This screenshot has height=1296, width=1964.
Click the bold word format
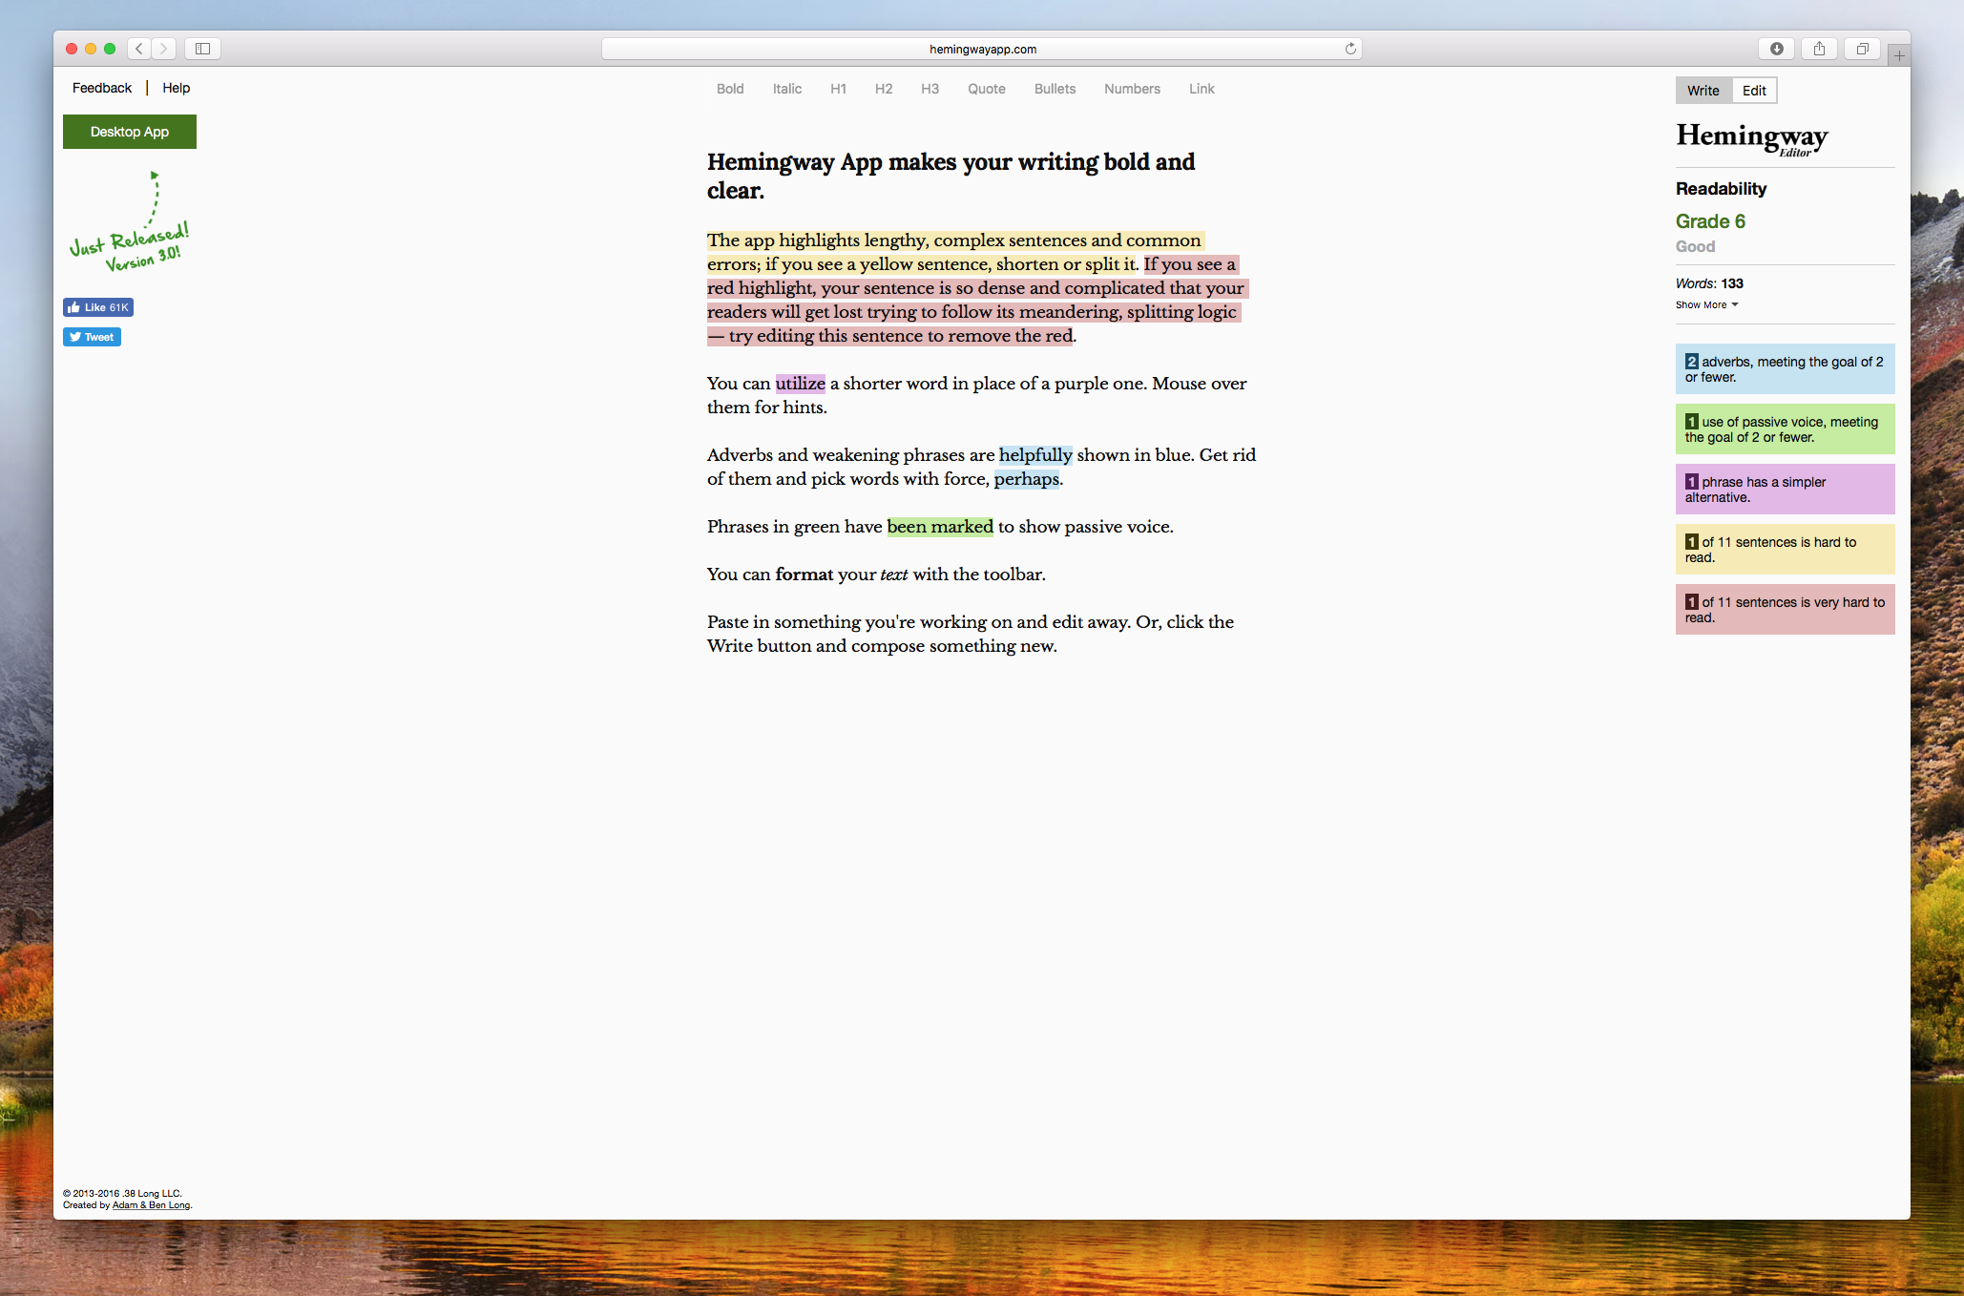[804, 575]
